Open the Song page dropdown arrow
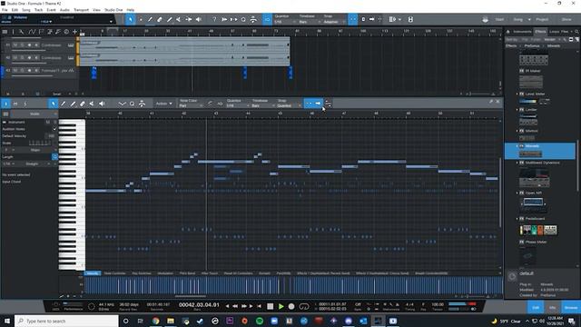 [x=529, y=19]
